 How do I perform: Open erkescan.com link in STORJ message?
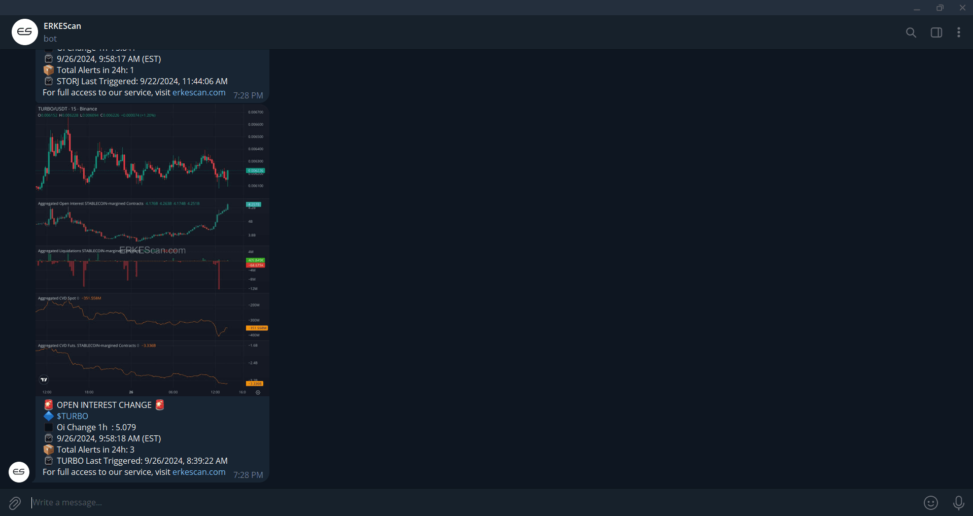click(199, 92)
